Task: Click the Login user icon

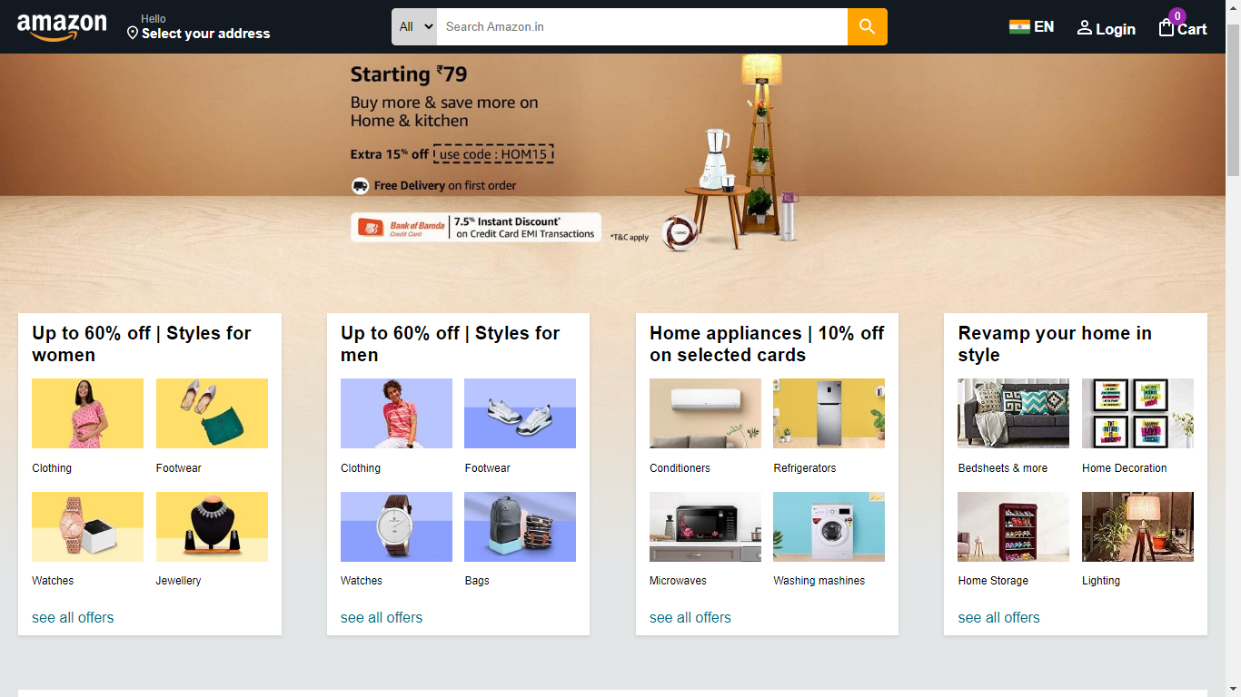Action: (x=1085, y=28)
